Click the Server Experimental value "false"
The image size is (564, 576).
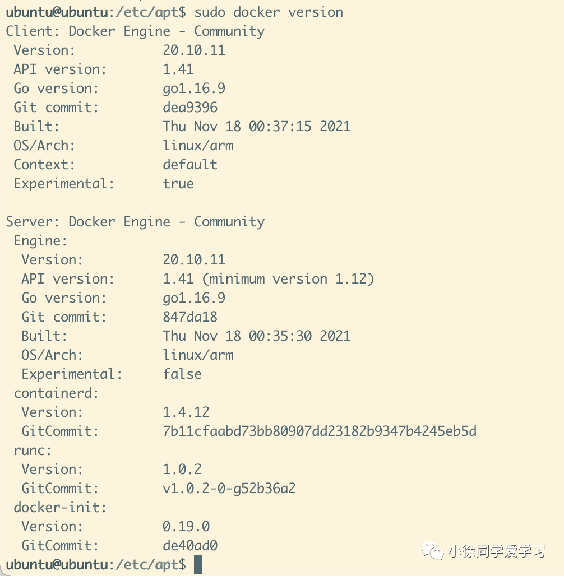182,374
